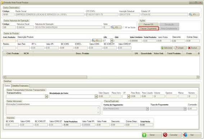Click the Valor Unitário field
Viewport: 204px width, 139px height.
click(136, 41)
